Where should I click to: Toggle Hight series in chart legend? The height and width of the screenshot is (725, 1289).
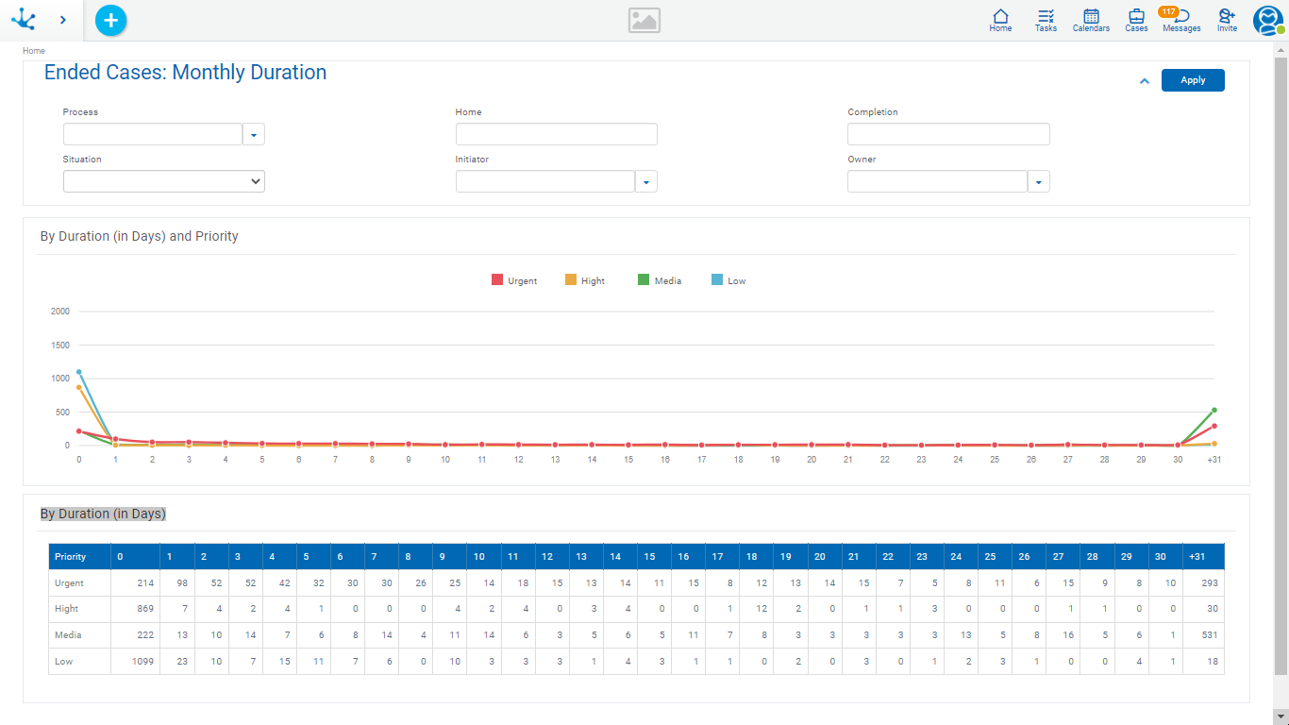[585, 280]
